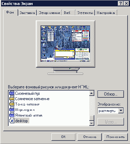Screen dimensions: 130x144
Task: Select Сиреневый пух wallpaper
Action: pos(27,93)
